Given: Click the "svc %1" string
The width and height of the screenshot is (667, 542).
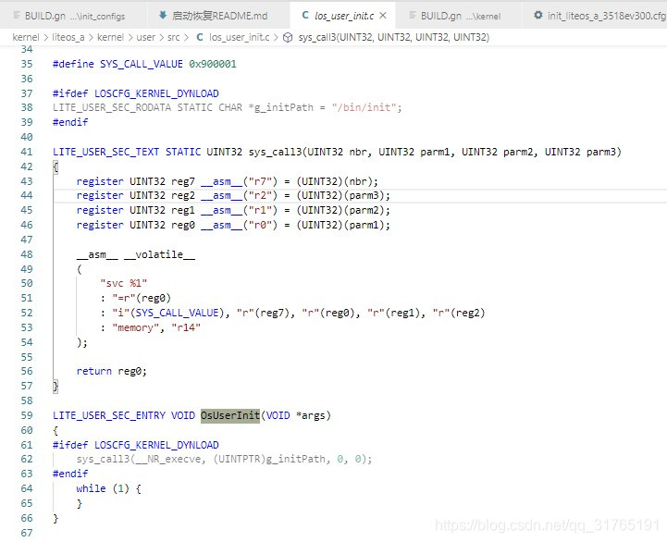Looking at the screenshot, I should [x=124, y=284].
